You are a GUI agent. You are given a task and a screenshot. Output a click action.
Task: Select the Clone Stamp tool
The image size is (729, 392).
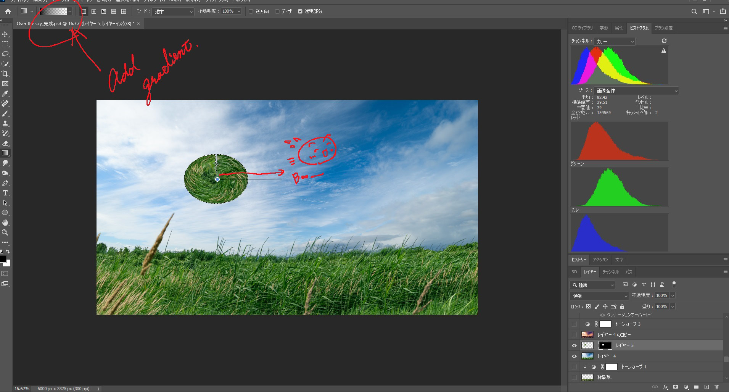(5, 123)
